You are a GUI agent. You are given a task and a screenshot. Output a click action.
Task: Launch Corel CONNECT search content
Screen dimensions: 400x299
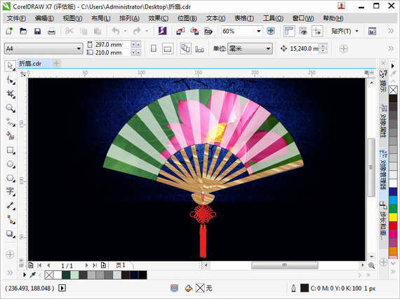pyautogui.click(x=163, y=31)
